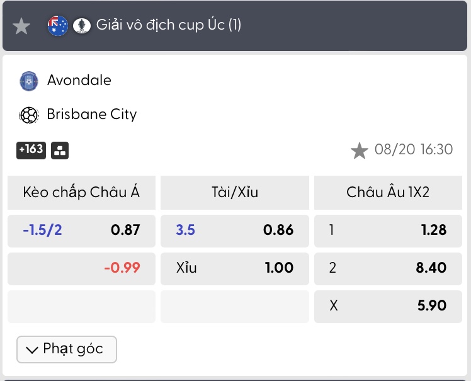Expand the Phạt góc corners section

[x=67, y=349]
